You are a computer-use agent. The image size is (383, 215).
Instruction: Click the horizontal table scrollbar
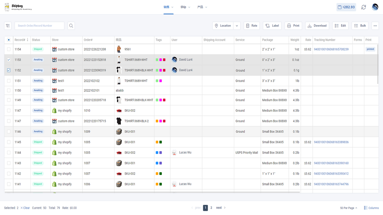click(x=152, y=192)
